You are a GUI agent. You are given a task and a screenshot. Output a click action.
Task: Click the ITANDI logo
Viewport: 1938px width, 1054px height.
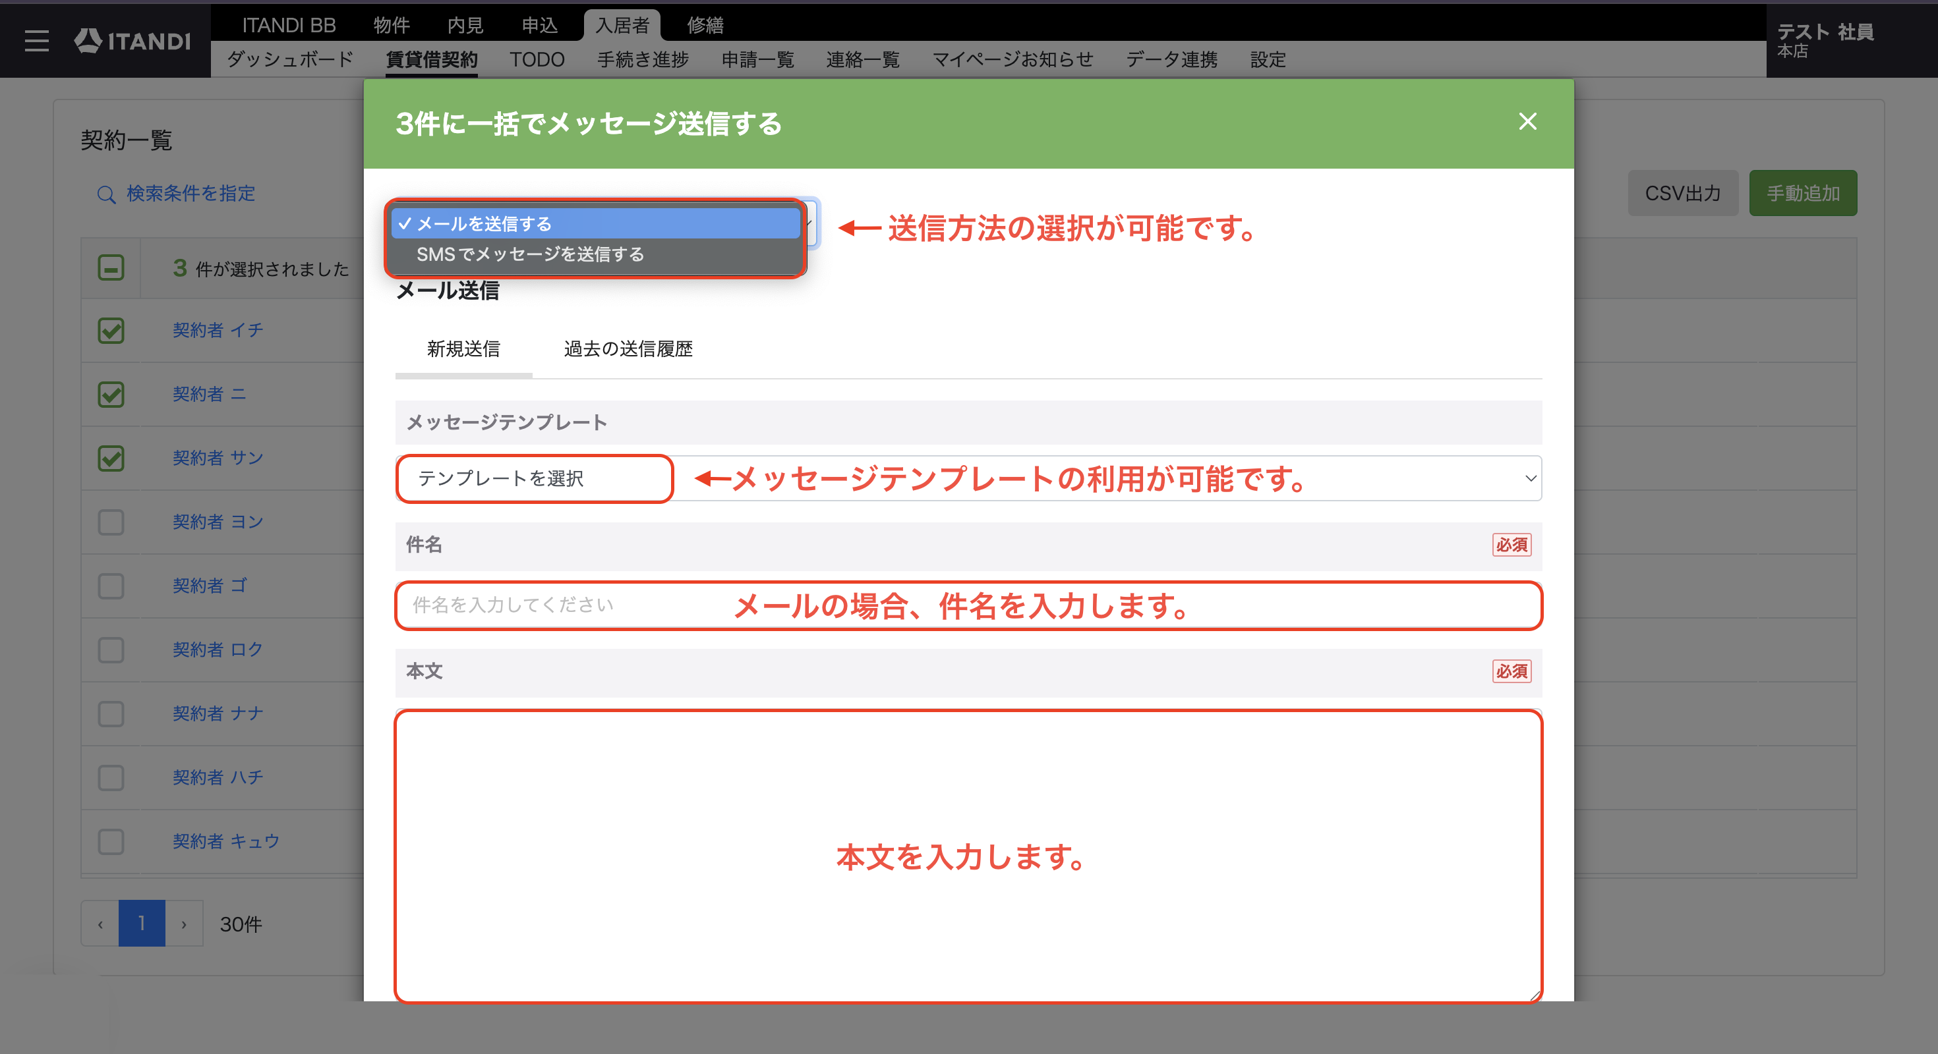coord(132,41)
